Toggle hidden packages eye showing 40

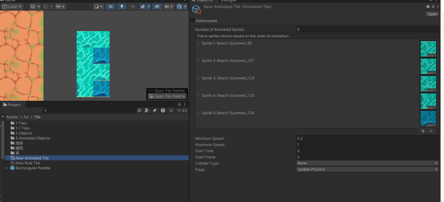click(182, 110)
